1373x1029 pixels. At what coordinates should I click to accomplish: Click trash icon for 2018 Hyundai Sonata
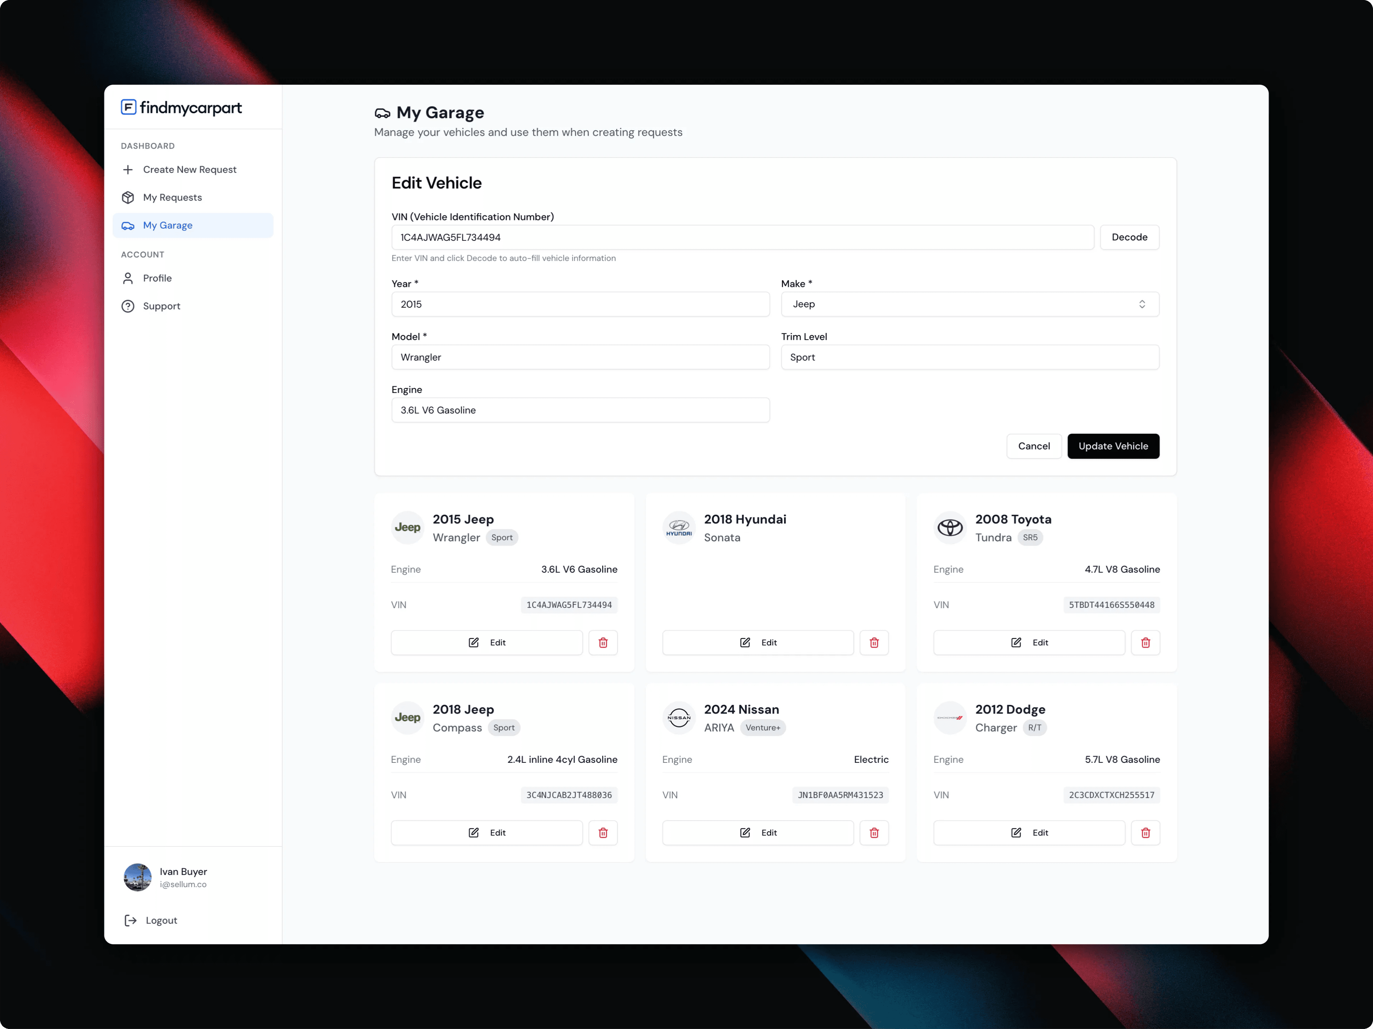(873, 642)
